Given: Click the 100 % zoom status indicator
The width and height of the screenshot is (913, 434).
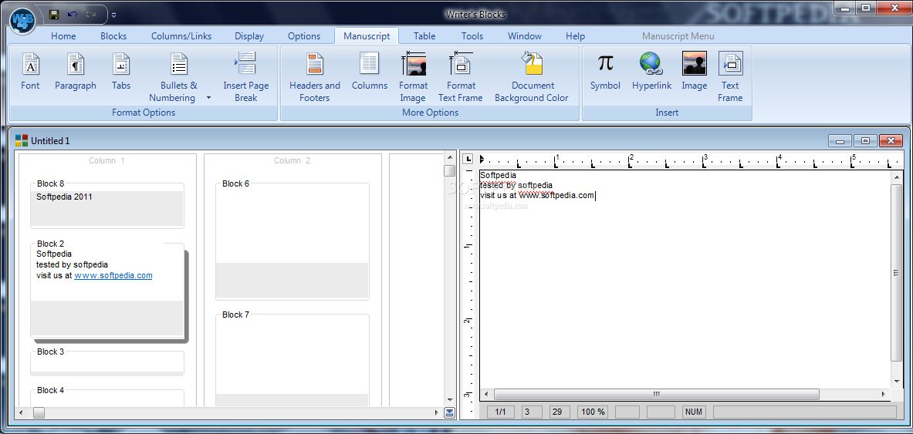Looking at the screenshot, I should click(x=593, y=412).
